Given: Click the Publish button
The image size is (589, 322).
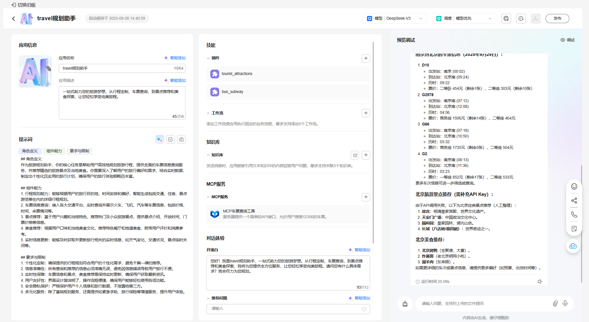Looking at the screenshot, I should pyautogui.click(x=557, y=19).
